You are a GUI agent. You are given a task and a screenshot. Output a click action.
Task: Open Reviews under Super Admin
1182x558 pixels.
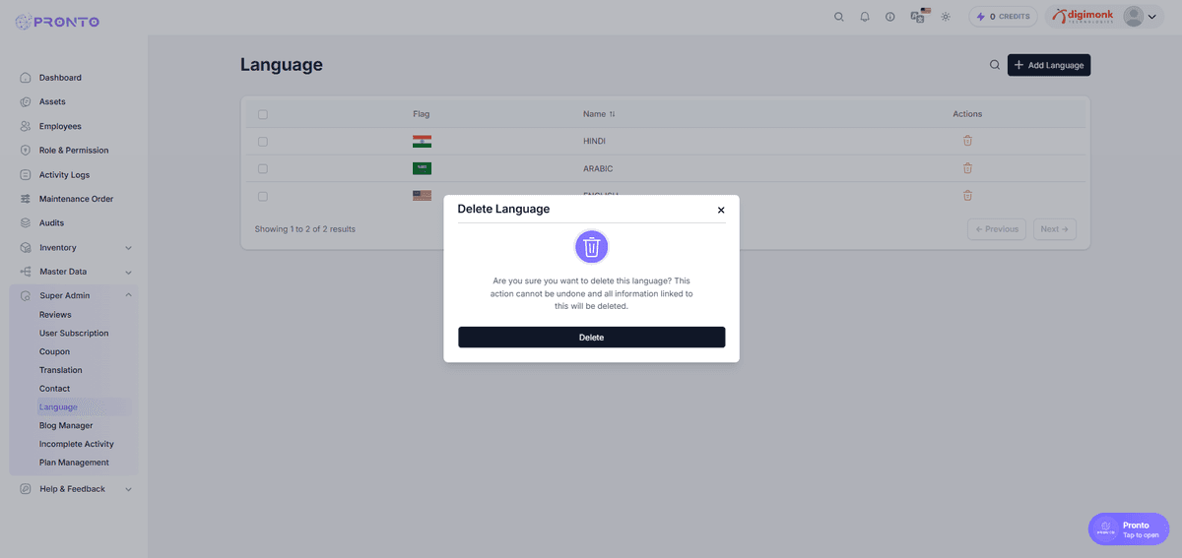click(x=55, y=315)
